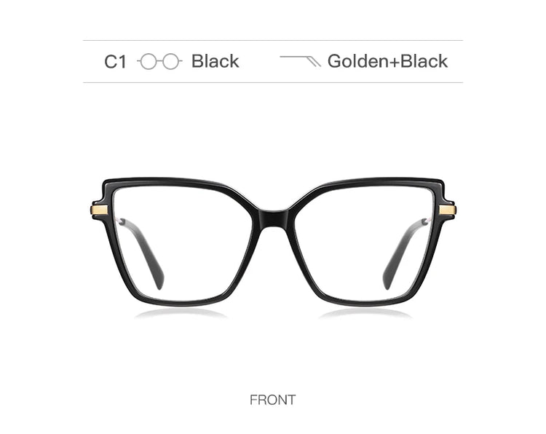Click the shadow under the right lens
This screenshot has height=434, width=546.
pyautogui.click(x=365, y=314)
